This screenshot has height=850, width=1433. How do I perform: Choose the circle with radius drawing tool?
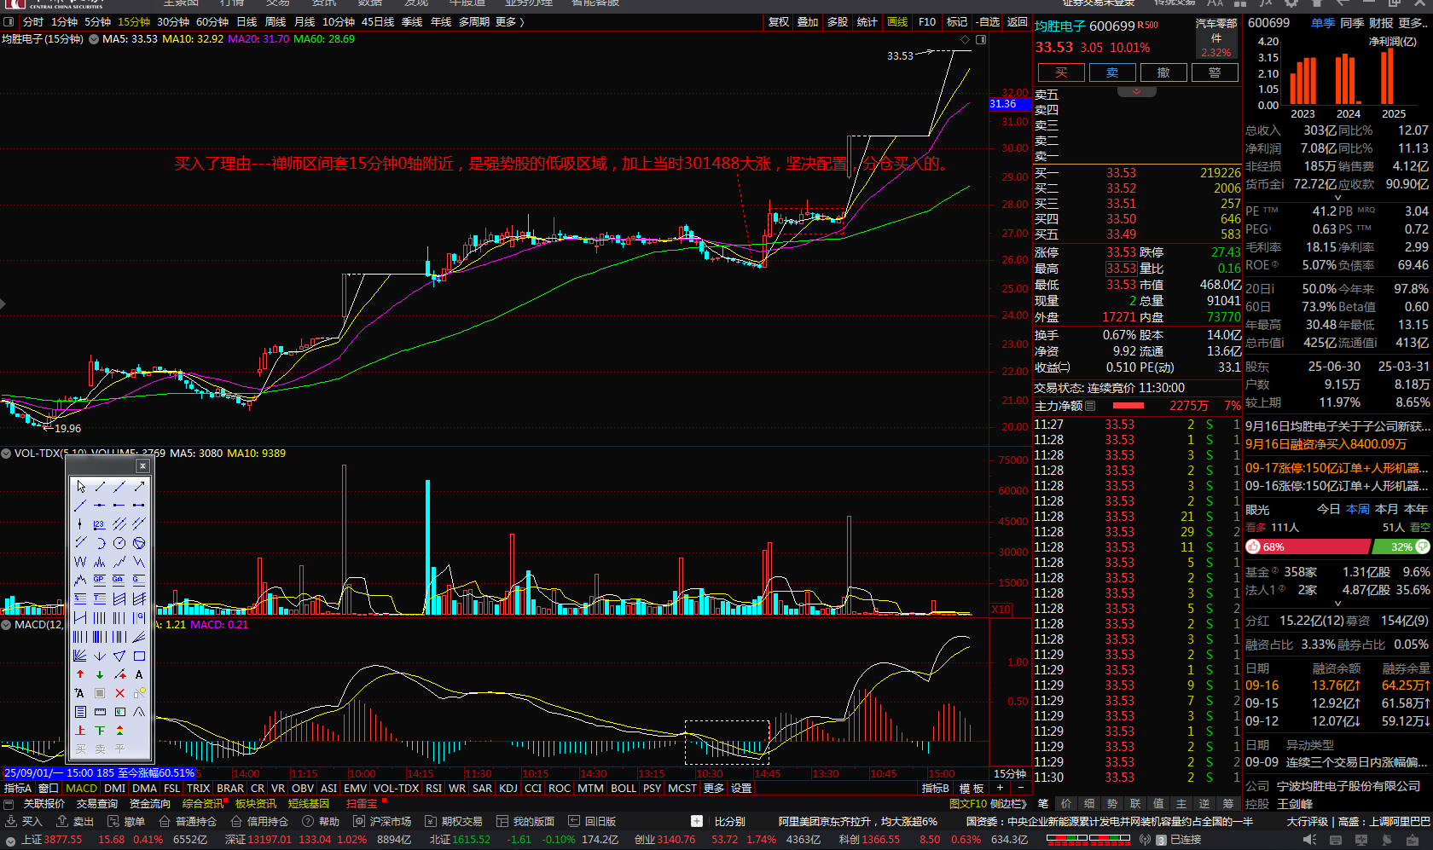[x=119, y=543]
